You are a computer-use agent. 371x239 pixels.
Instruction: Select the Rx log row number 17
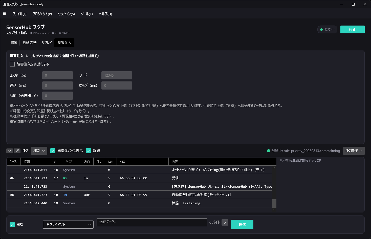point(140,178)
